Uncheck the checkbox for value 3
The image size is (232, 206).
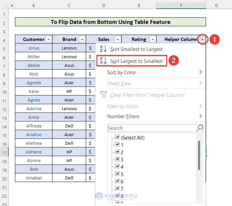[x=117, y=159]
